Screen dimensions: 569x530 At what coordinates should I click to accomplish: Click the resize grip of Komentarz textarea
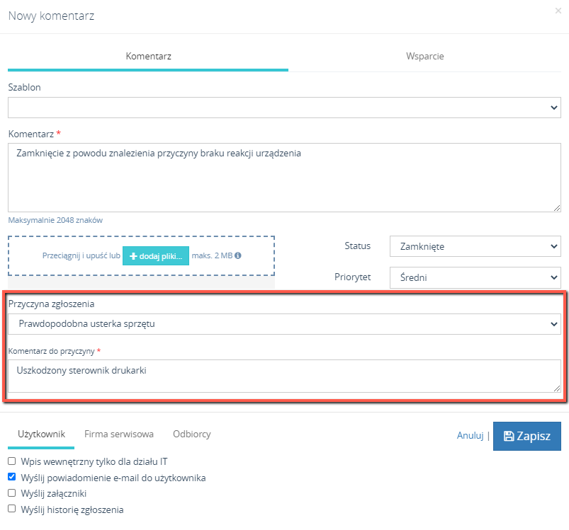click(x=557, y=208)
